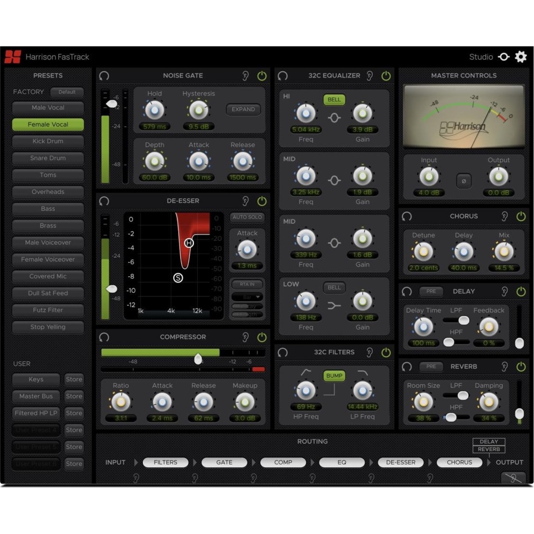Click crossed ear icon below OUTPUT
This screenshot has width=534, height=534.
coord(513,478)
